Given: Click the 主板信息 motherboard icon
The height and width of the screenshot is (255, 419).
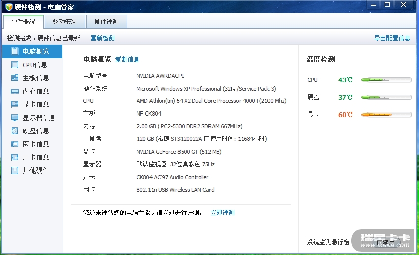Looking at the screenshot, I should [15, 78].
